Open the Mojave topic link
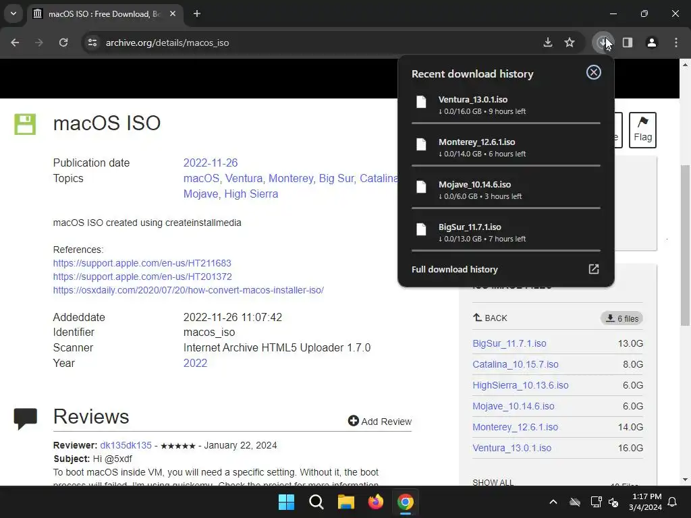691x518 pixels. coord(200,194)
